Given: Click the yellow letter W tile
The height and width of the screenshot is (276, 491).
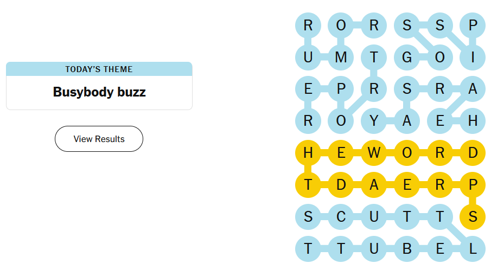Looking at the screenshot, I should click(x=374, y=153).
